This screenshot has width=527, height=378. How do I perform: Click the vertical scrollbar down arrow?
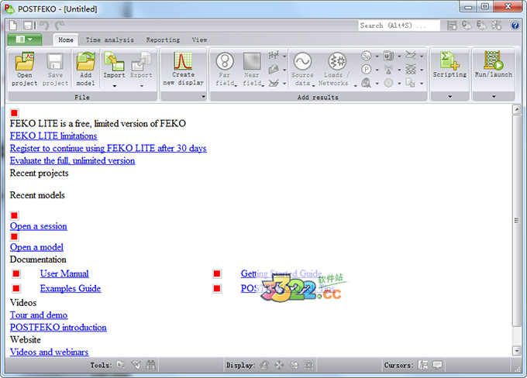click(x=517, y=351)
